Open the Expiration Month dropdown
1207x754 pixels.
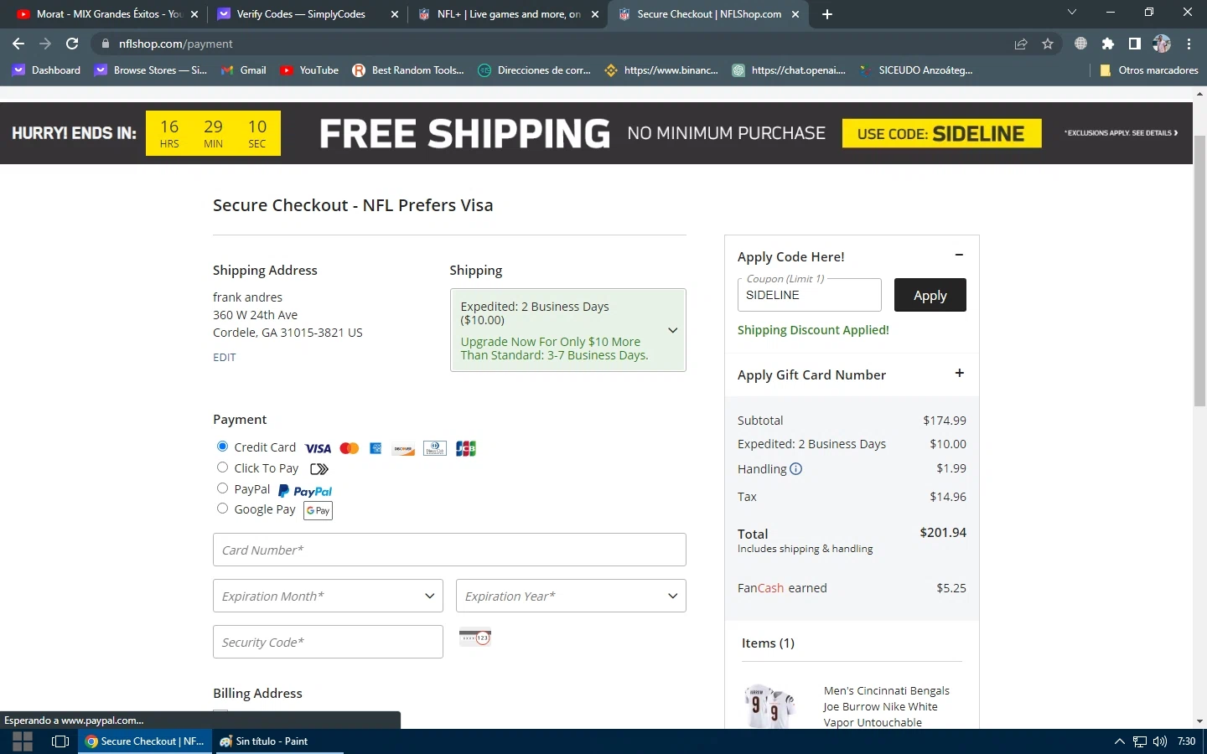[328, 596]
